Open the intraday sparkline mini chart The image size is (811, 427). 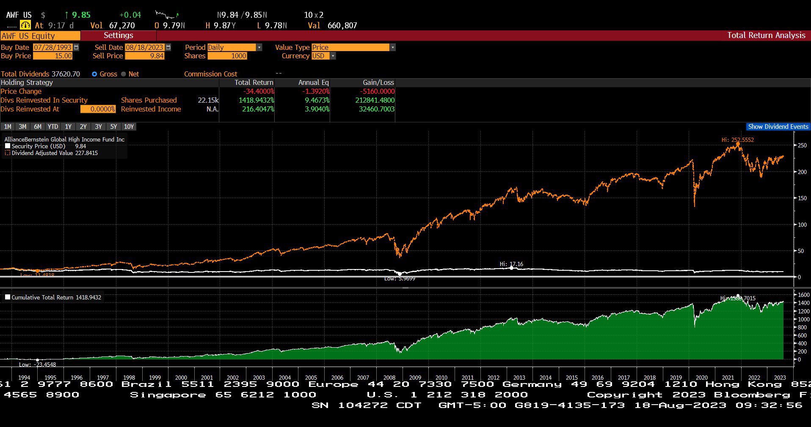click(x=167, y=15)
